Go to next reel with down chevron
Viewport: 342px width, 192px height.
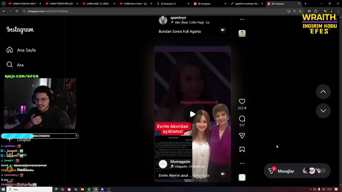click(x=323, y=111)
